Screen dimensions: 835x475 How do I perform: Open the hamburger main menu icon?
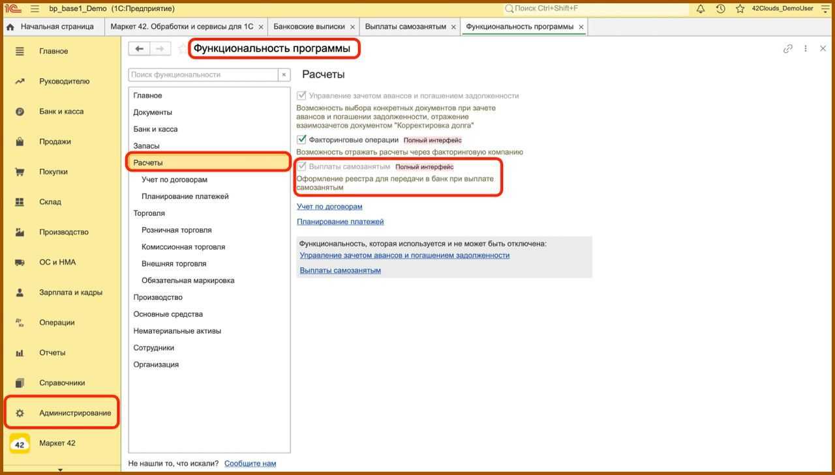pos(35,8)
